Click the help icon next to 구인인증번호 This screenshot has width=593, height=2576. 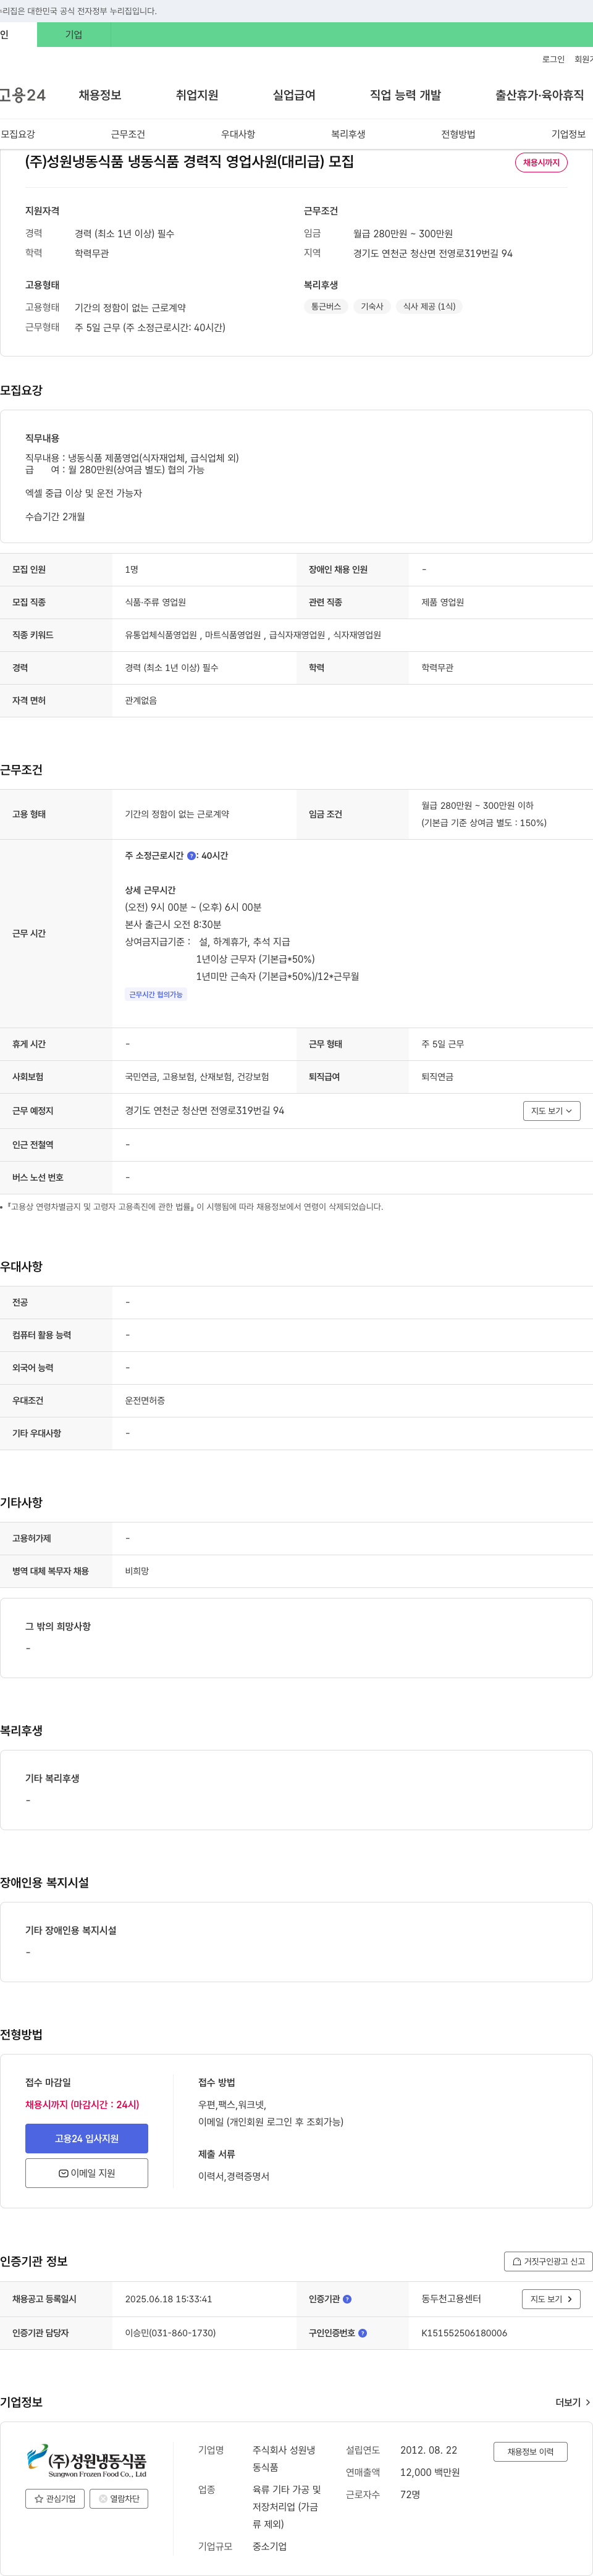[x=362, y=2333]
